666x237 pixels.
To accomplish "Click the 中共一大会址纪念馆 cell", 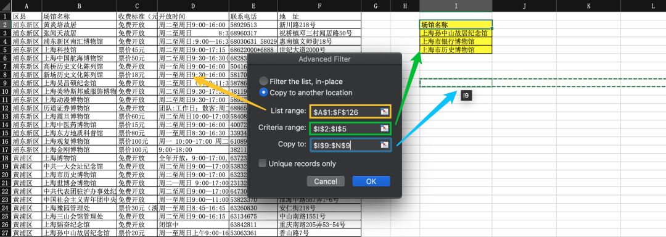I will click(80, 166).
